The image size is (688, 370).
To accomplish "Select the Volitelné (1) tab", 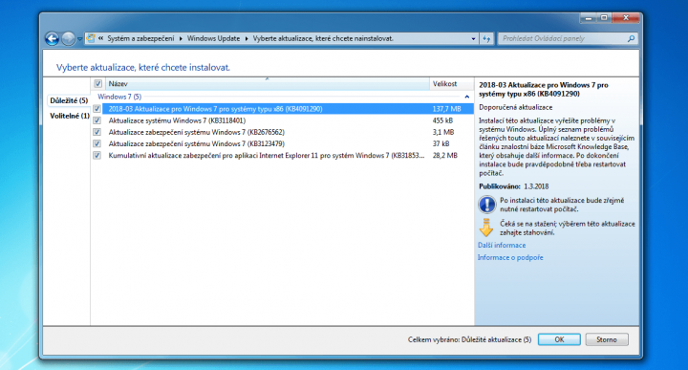I will [70, 116].
